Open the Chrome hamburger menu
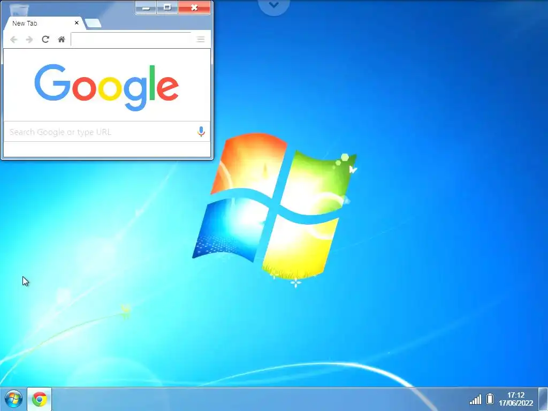 (x=201, y=39)
